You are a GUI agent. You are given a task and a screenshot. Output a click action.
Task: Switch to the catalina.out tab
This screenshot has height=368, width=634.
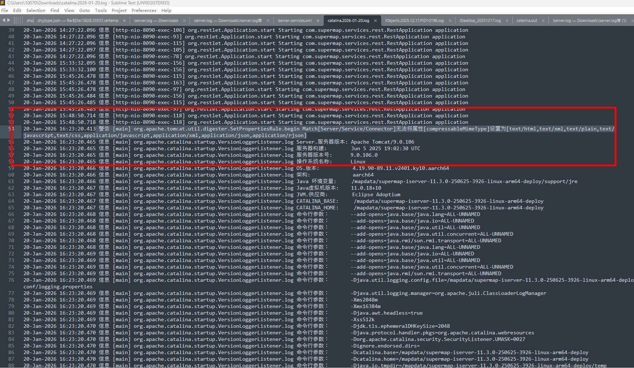tap(527, 21)
